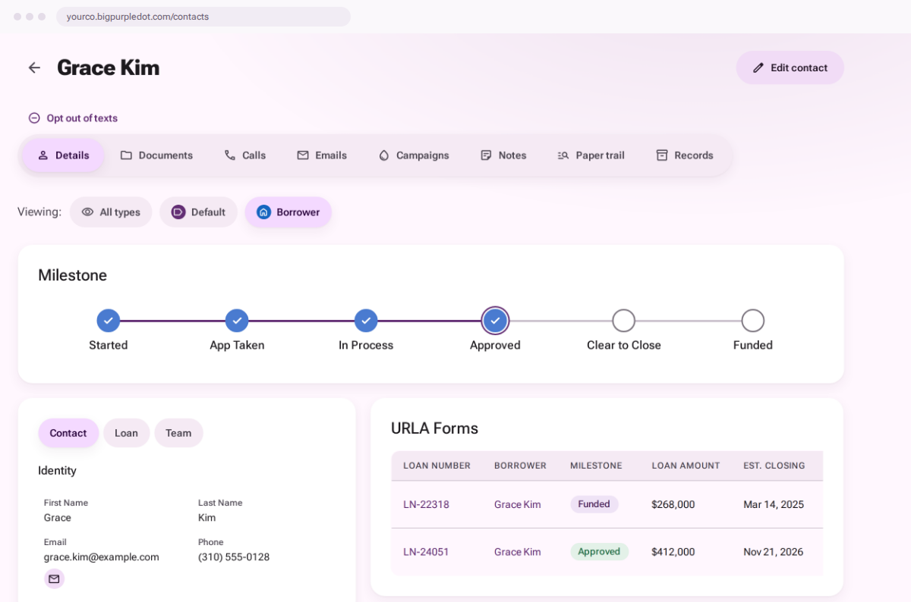Click the Mar 14, 2025 closing date
911x602 pixels.
(x=774, y=504)
